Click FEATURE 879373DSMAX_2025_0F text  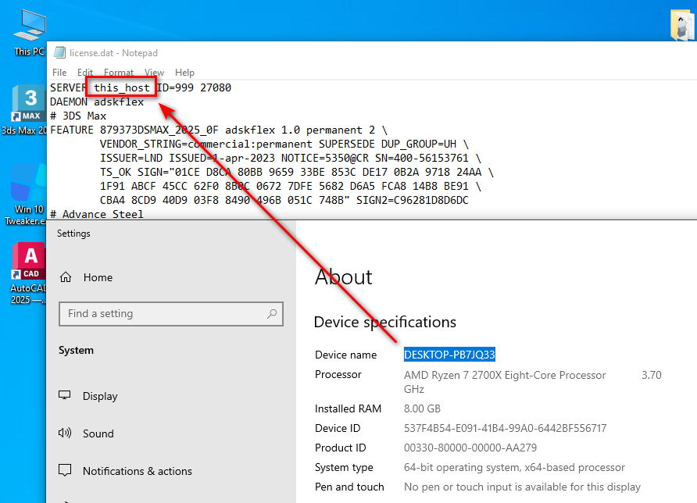[x=134, y=130]
